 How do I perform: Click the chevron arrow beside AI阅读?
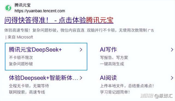click(172, 78)
